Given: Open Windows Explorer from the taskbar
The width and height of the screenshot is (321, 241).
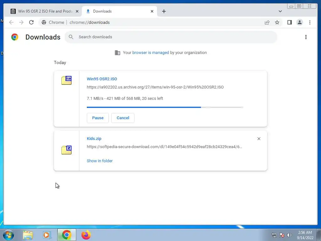Looking at the screenshot, I should [x=28, y=235].
